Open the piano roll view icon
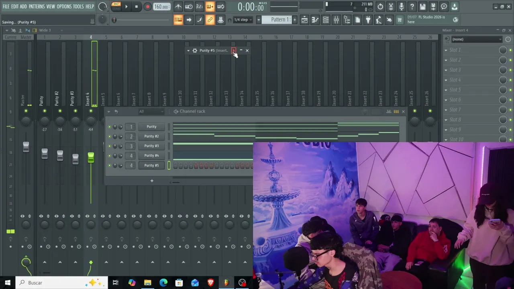This screenshot has width=514, height=289. coord(315,20)
